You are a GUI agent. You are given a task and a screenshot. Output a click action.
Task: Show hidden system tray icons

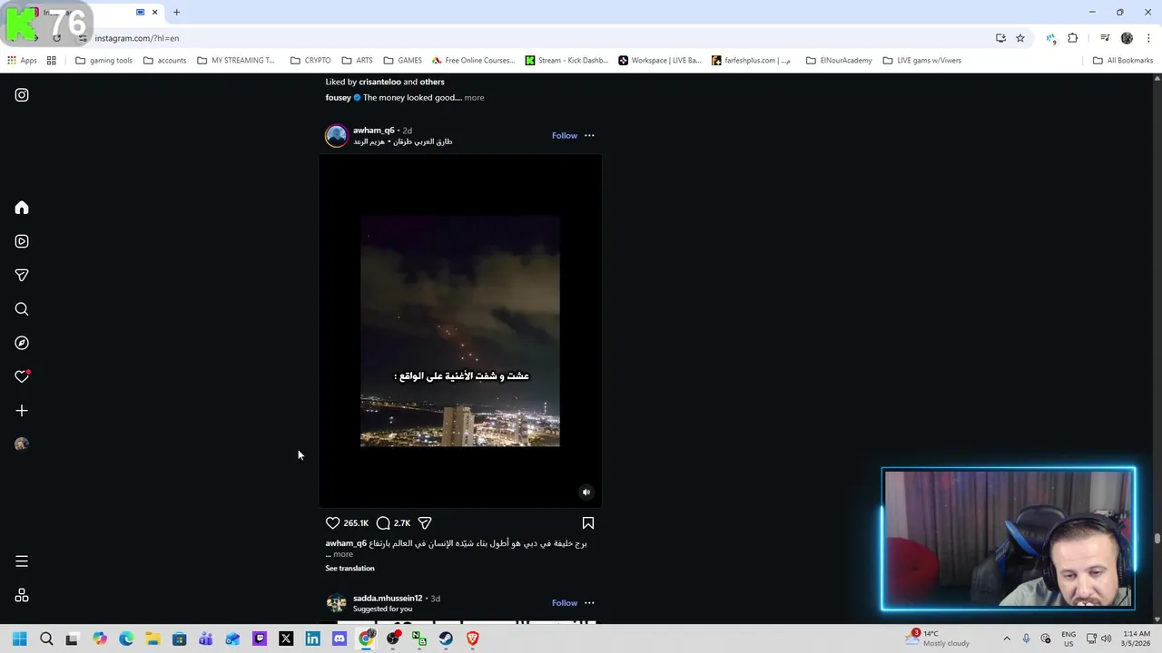point(1007,638)
